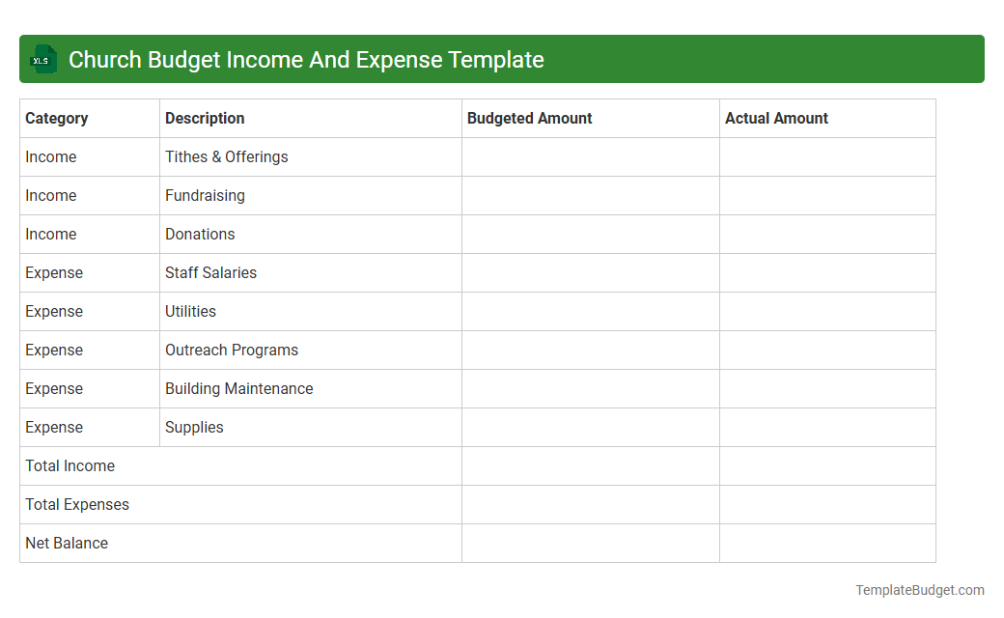Screen dimensions: 1004x618
Task: Click the Description column header
Action: click(x=205, y=118)
